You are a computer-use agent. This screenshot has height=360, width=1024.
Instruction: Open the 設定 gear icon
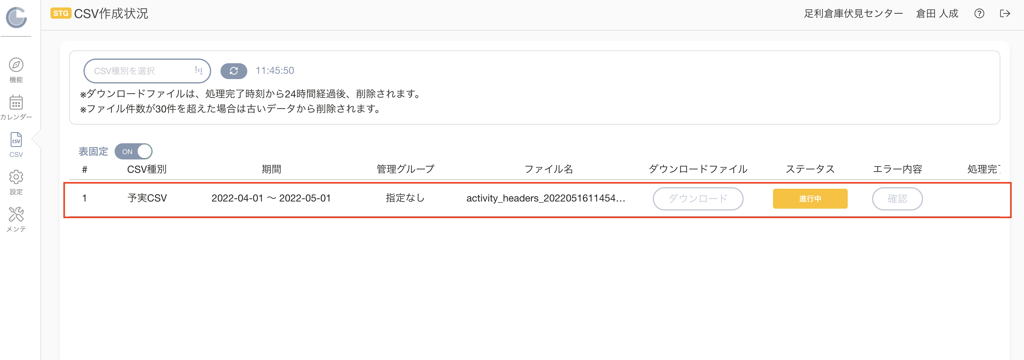coord(16,177)
